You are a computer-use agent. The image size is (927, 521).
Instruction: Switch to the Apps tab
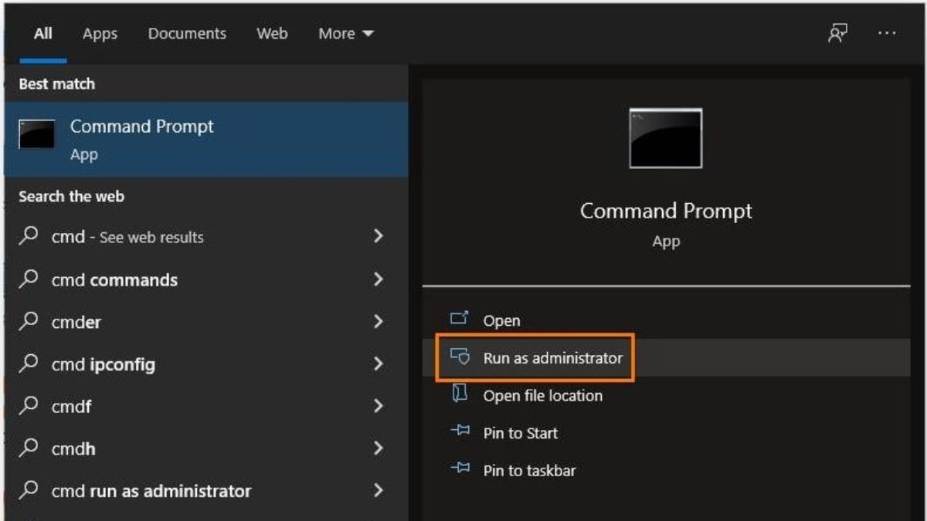point(100,34)
